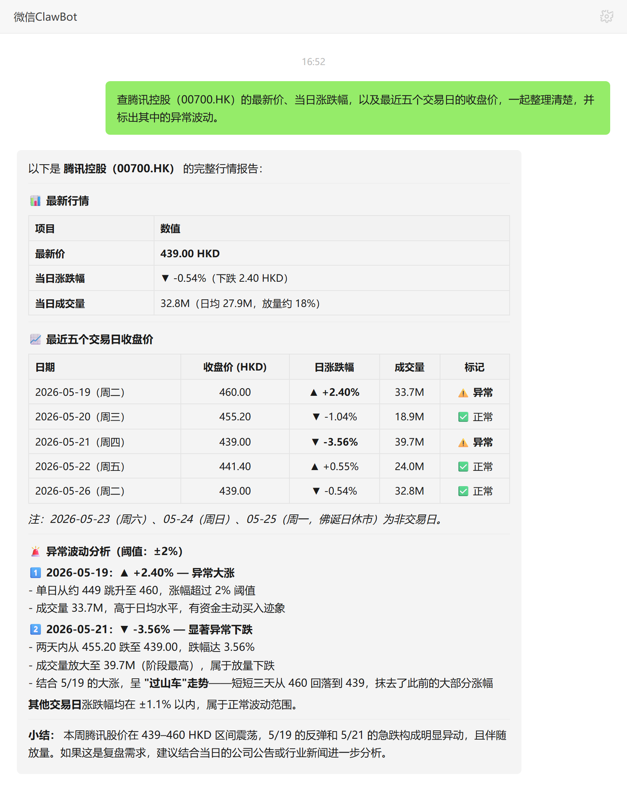This screenshot has height=810, width=627.
Task: Click the 收盘价 (HKD) column header
Action: coord(235,367)
